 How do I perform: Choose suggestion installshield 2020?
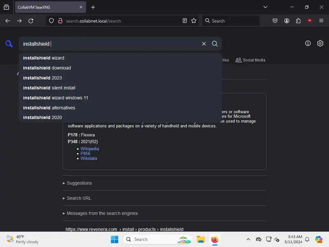point(120,117)
